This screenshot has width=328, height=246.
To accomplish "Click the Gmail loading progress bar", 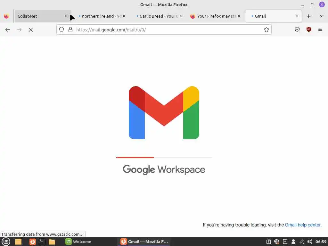I will (x=164, y=158).
